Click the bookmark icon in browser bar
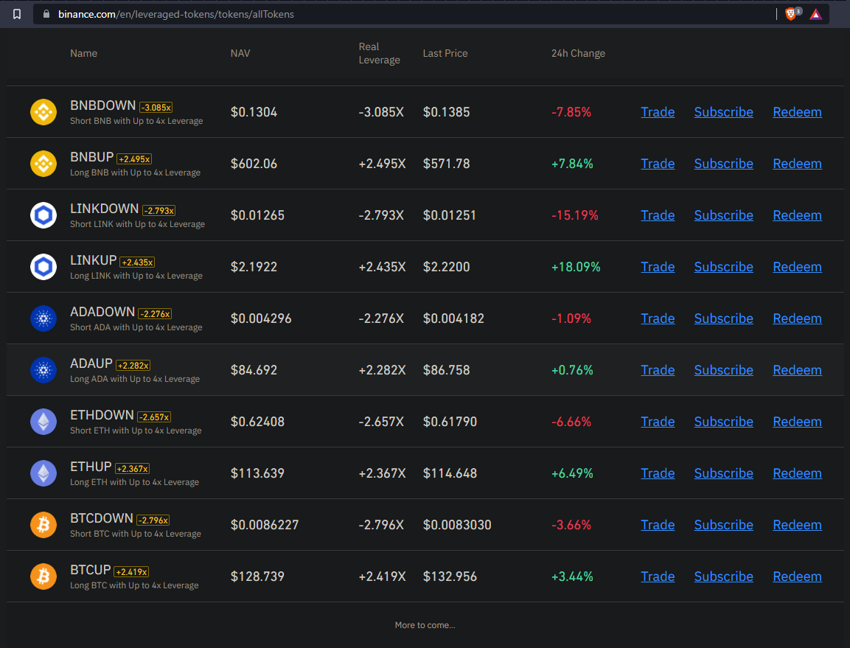850x648 pixels. (x=17, y=14)
